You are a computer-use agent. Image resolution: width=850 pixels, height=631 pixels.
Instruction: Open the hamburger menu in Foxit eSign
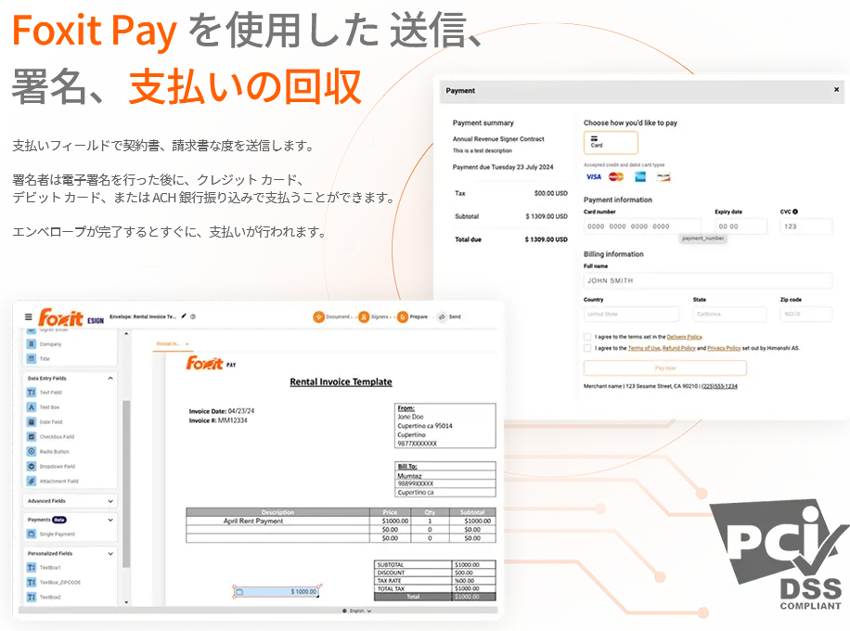coord(28,316)
